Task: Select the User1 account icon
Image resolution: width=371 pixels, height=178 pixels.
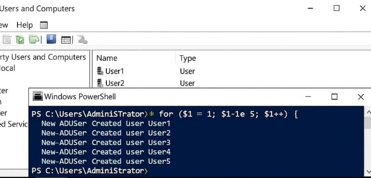Action: click(x=100, y=71)
